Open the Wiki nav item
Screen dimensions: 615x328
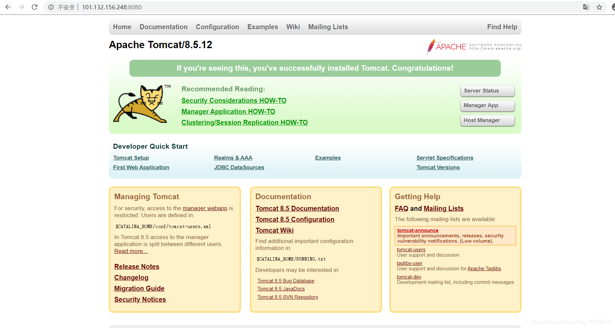click(293, 27)
